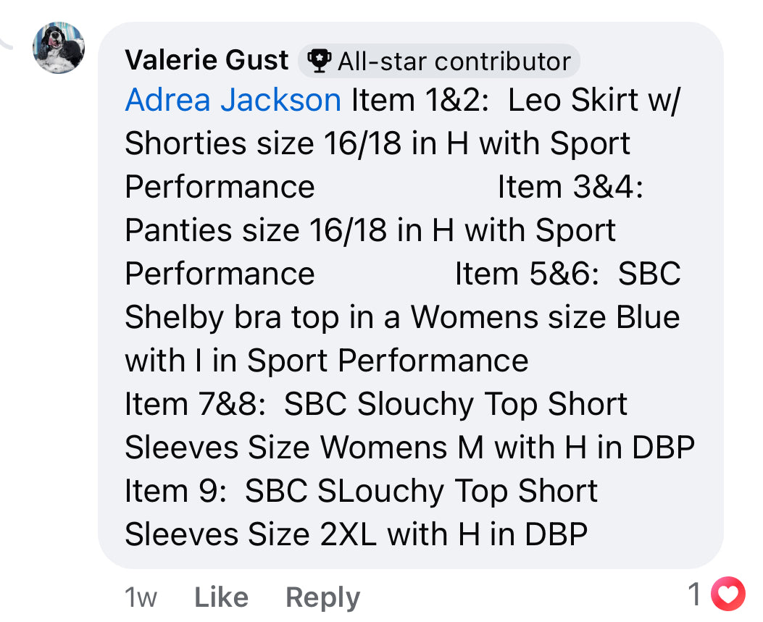This screenshot has height=622, width=763.
Task: Click the Item 7&8 SBC Slouchy Top text
Action: tap(375, 404)
